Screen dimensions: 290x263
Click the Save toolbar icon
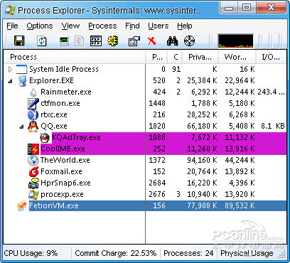coord(19,41)
